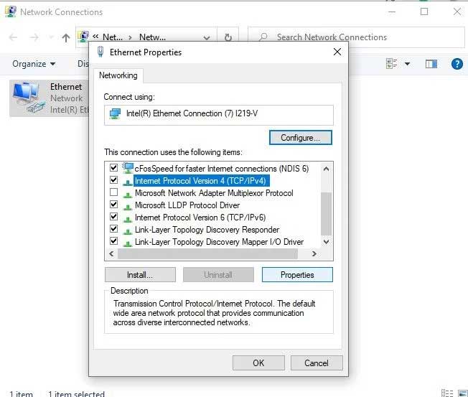The height and width of the screenshot is (397, 468).
Task: Toggle Link-Layer Topology Discovery Responder checkbox
Action: coord(113,228)
